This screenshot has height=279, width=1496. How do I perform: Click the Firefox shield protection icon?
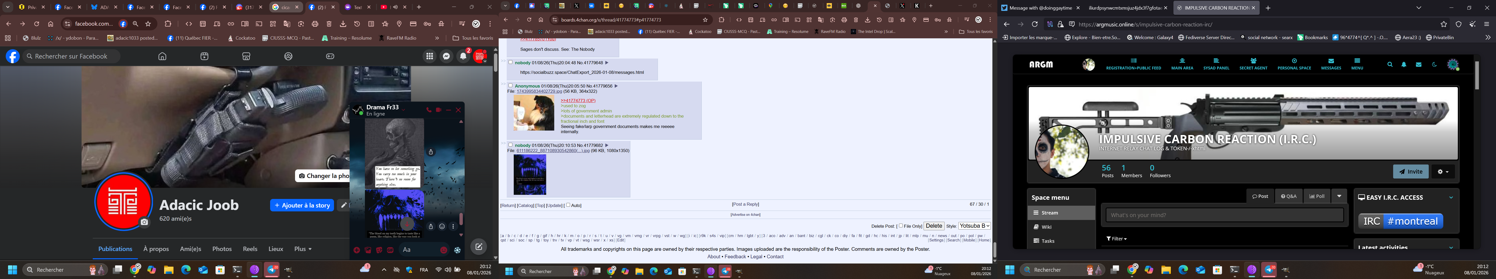click(1458, 24)
